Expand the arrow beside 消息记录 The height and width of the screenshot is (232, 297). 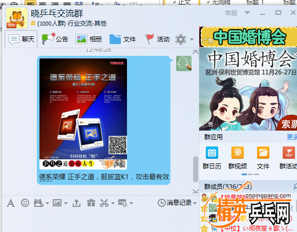(195, 203)
